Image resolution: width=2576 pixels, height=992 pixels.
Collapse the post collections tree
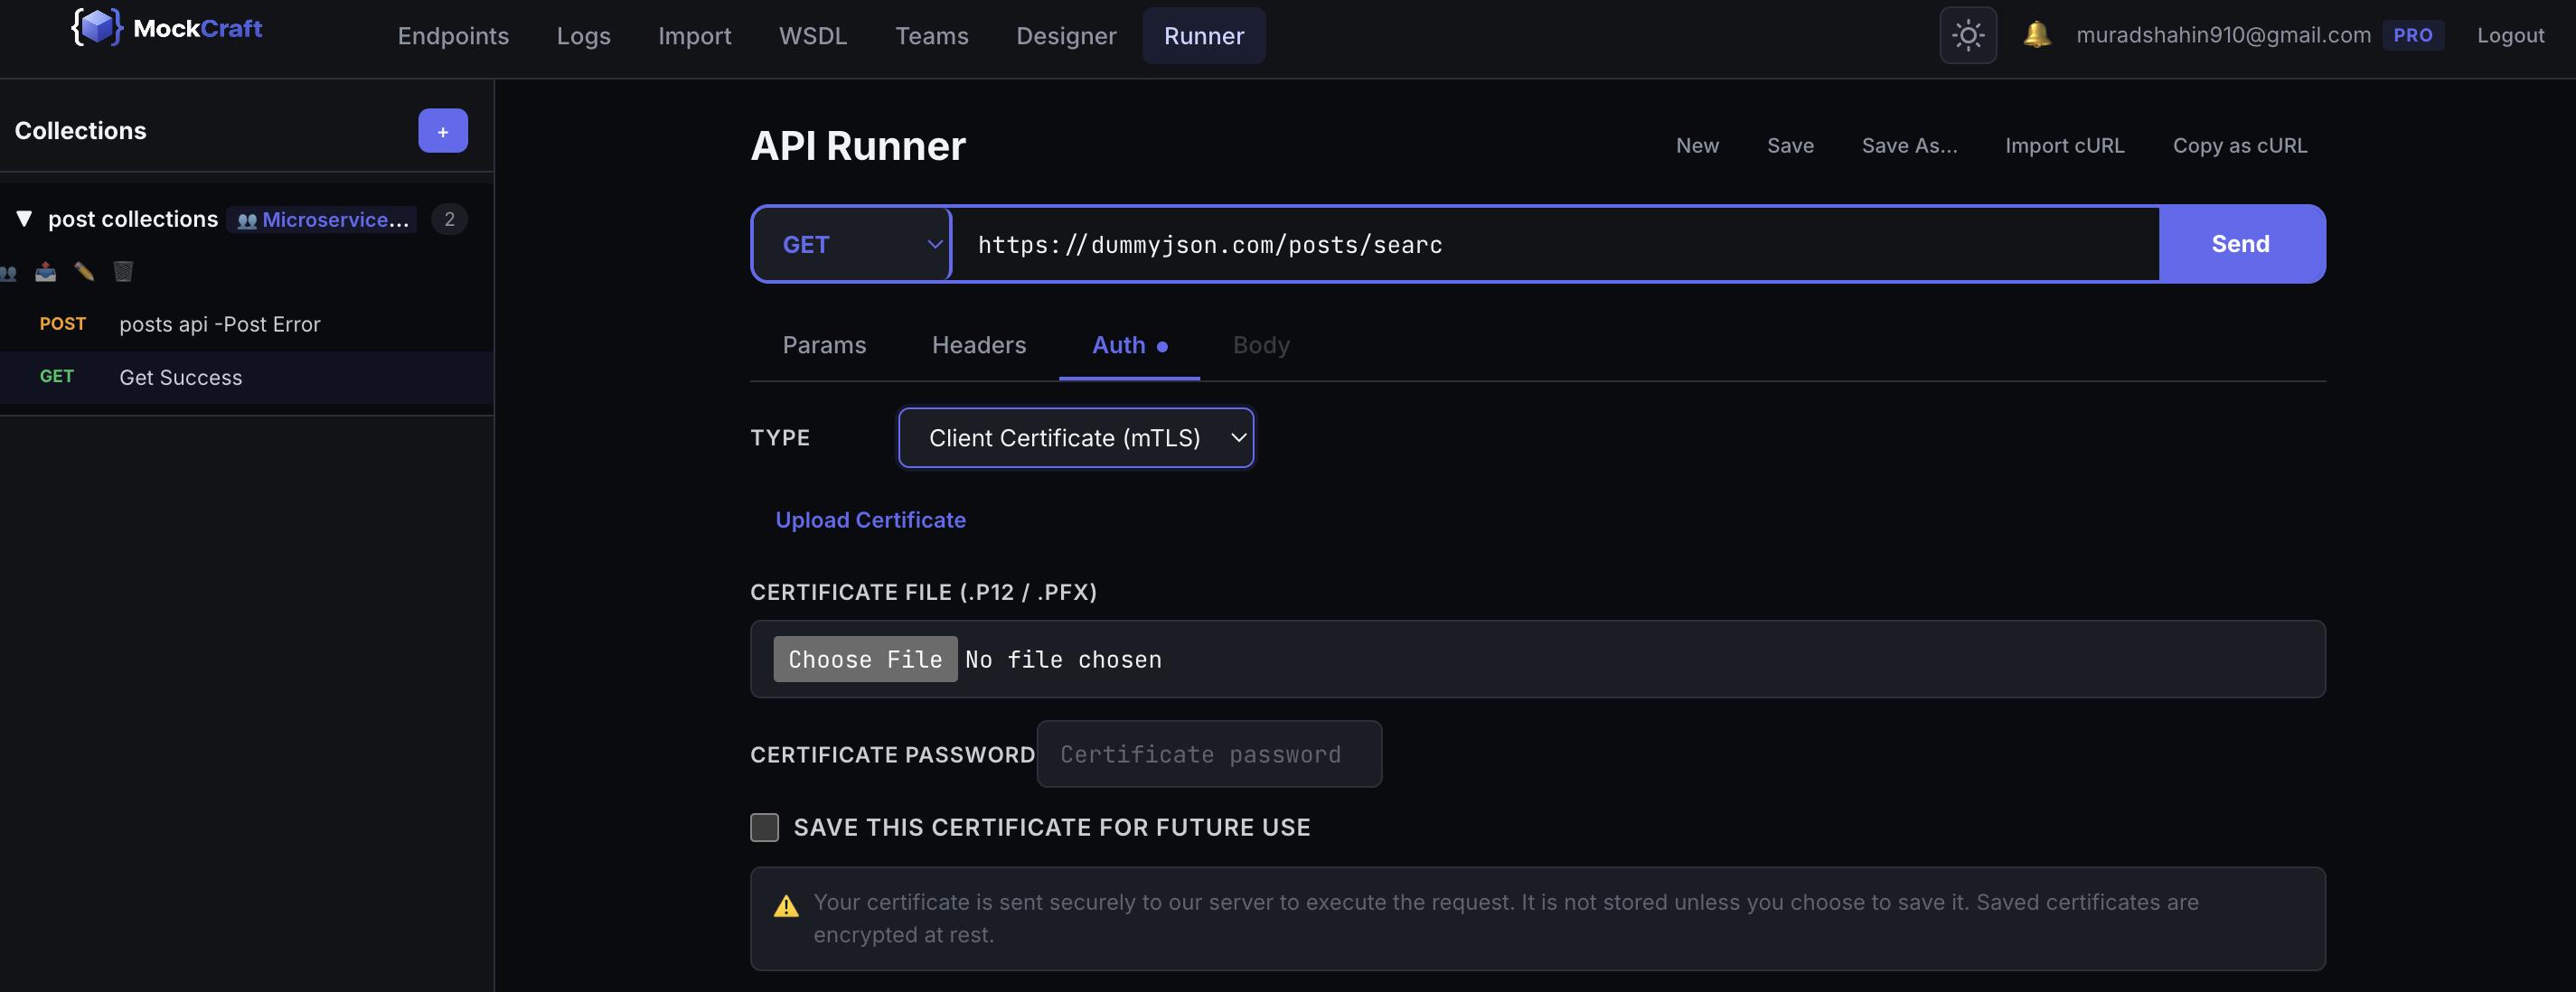[x=24, y=219]
